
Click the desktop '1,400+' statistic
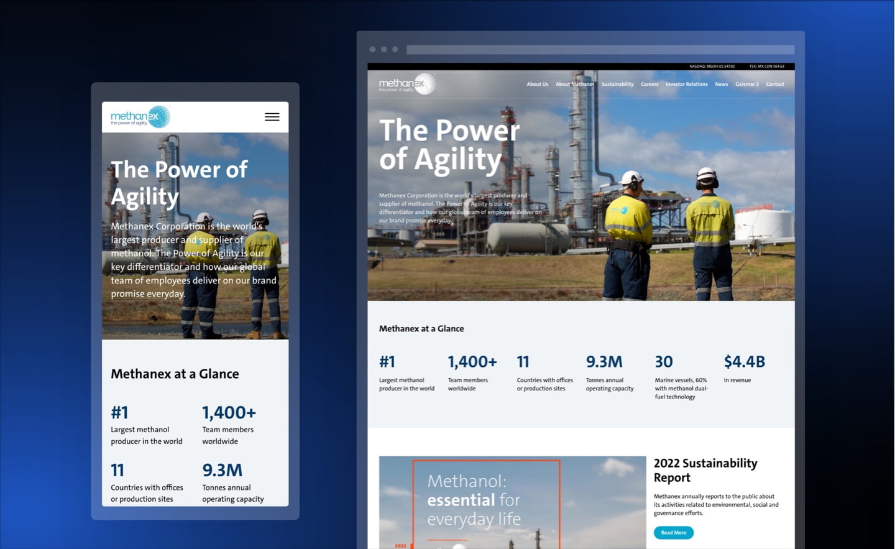pyautogui.click(x=472, y=361)
